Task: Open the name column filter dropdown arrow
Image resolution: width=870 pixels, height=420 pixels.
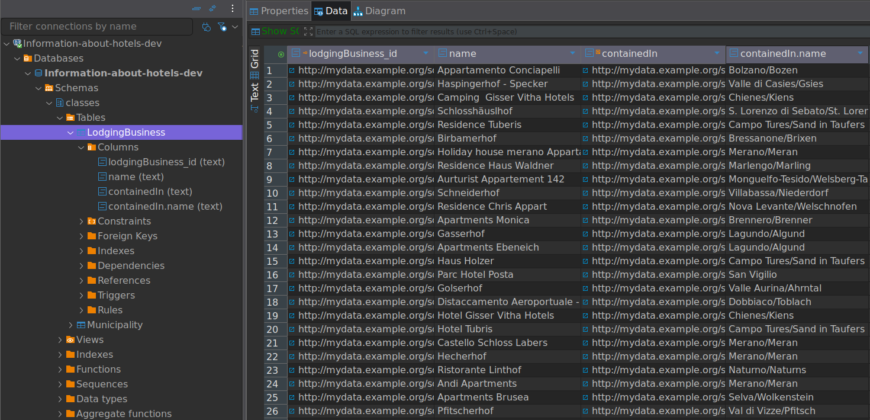Action: (572, 54)
